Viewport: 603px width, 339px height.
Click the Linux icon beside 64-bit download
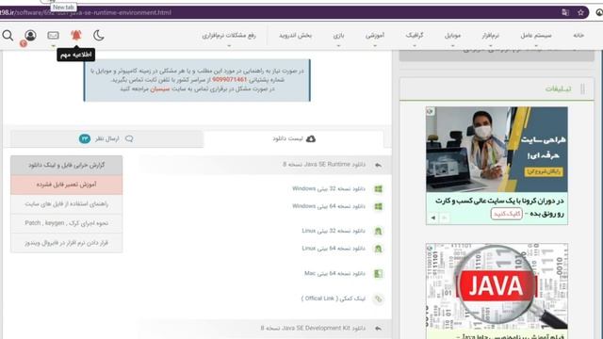pos(379,249)
